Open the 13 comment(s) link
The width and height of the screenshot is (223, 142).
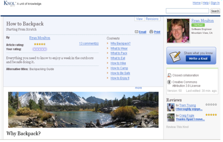point(89,43)
